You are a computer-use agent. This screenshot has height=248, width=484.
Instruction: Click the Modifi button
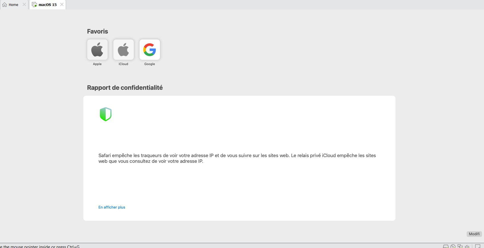point(474,234)
